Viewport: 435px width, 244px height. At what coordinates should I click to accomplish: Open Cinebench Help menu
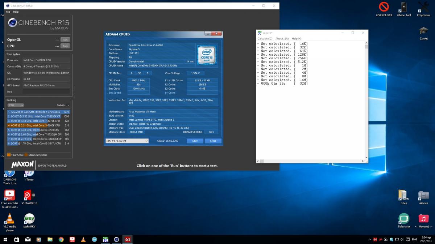click(x=16, y=12)
